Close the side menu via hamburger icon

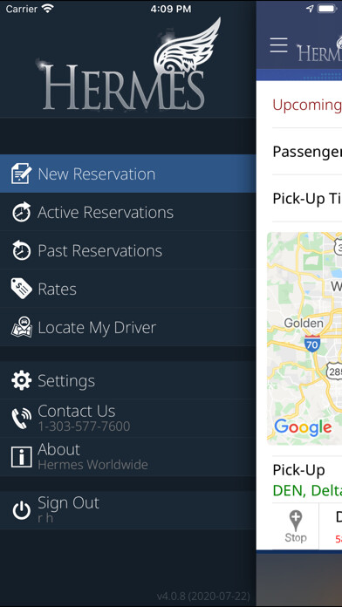click(279, 45)
